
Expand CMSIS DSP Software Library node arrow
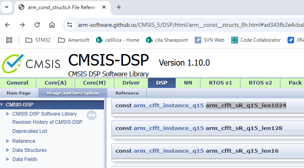click(7, 114)
